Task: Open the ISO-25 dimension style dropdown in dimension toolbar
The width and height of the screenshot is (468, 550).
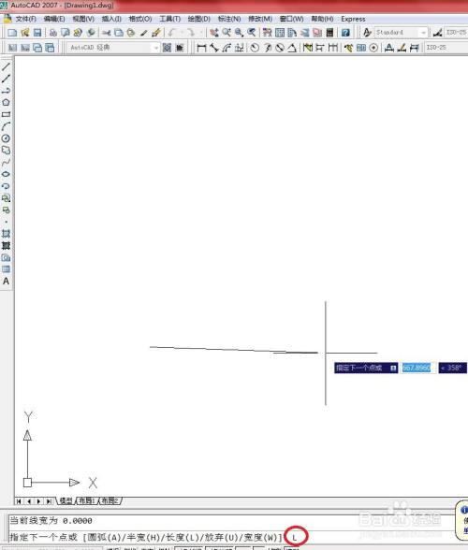Action: [x=446, y=48]
